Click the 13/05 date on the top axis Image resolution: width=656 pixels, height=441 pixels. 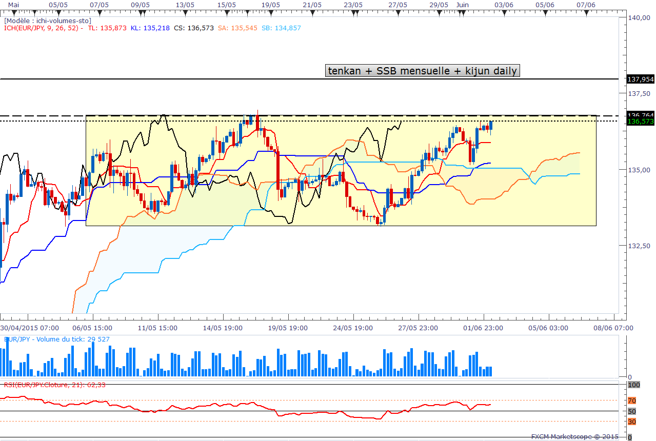[185, 4]
